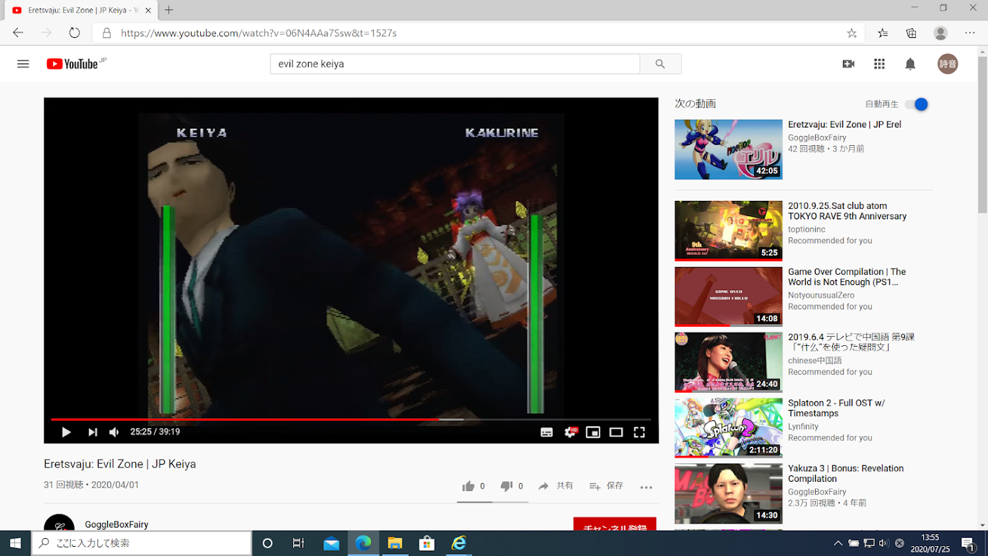Open the Mail app from the taskbar
Screen dimensions: 988x556
(331, 543)
